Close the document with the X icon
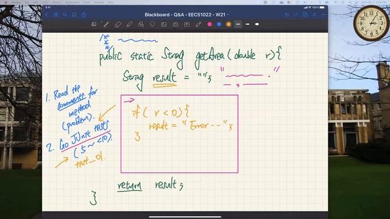This screenshot has width=390, height=219. click(x=314, y=15)
